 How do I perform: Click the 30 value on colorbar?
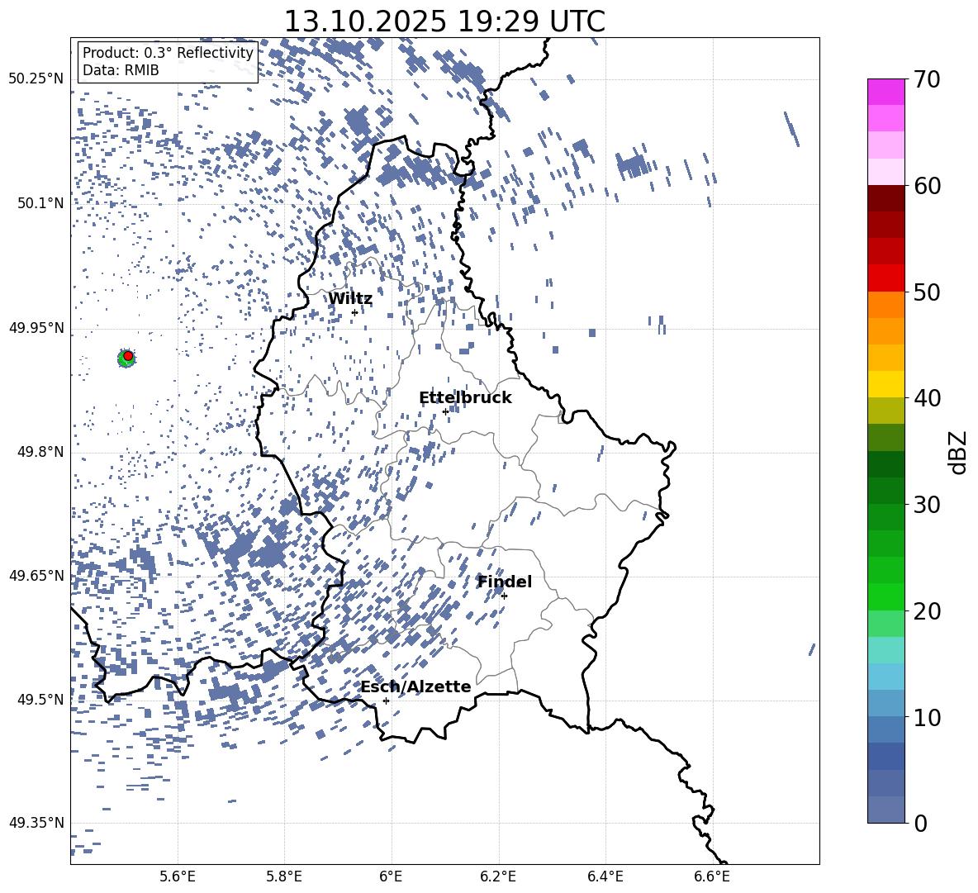pos(927,505)
